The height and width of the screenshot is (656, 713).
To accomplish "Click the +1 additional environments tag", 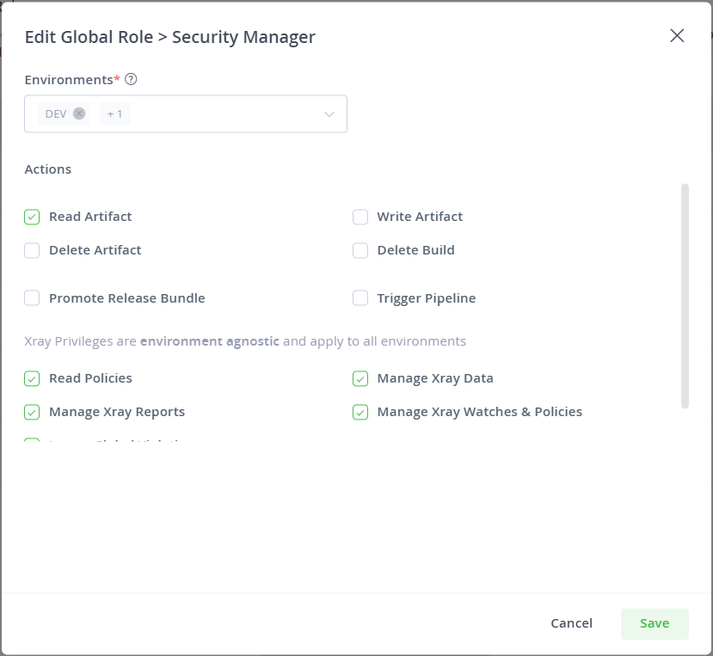I will [x=115, y=113].
